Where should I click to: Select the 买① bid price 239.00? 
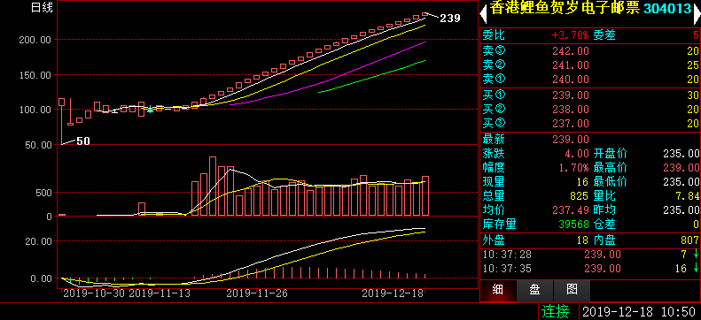pyautogui.click(x=571, y=95)
